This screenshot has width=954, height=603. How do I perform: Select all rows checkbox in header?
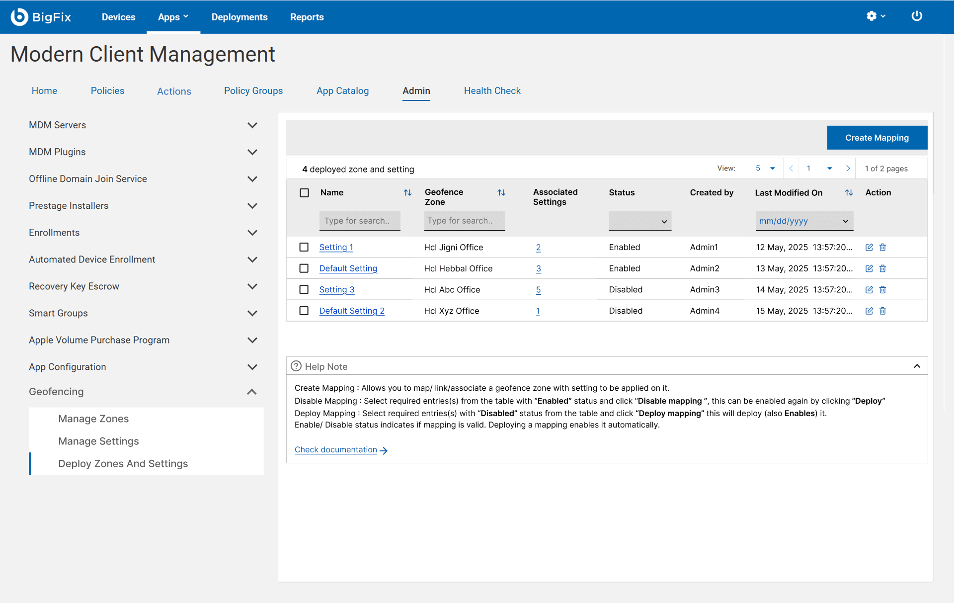305,193
